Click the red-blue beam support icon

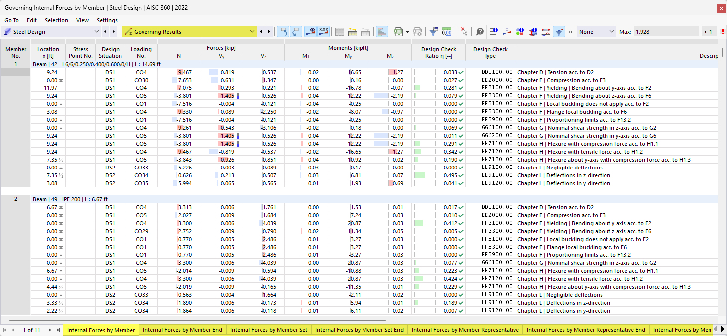507,32
